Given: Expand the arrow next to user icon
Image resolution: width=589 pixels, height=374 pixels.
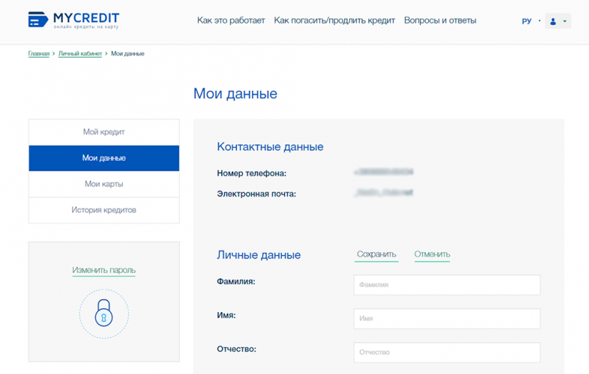Looking at the screenshot, I should pyautogui.click(x=565, y=21).
